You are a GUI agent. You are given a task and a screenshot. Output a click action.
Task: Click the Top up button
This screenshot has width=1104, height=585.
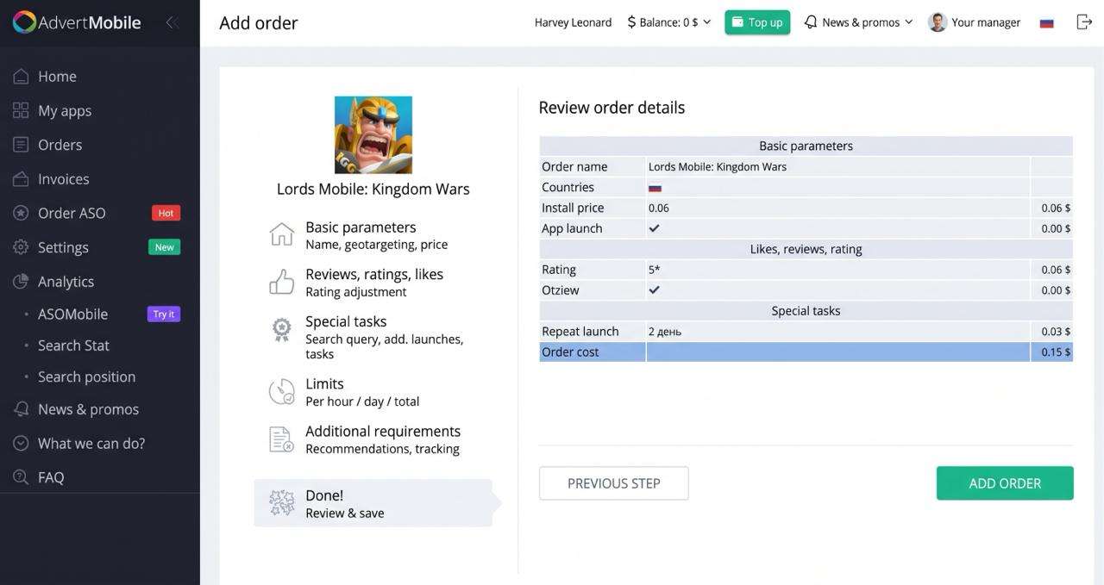(x=757, y=22)
